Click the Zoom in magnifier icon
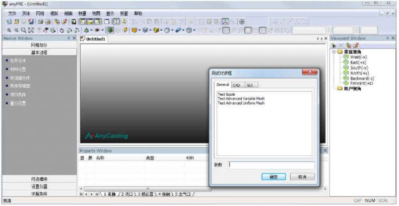 click(x=9, y=30)
